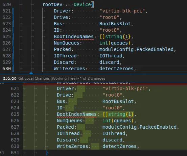This screenshot has height=156, width=187.
Task: Click line number 630 in the upper editor
Action: 6,69
